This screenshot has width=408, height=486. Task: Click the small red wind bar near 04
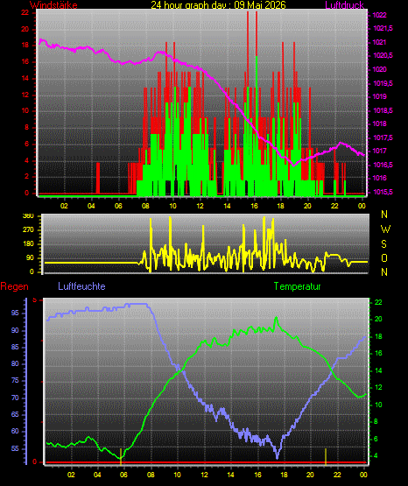click(x=98, y=178)
